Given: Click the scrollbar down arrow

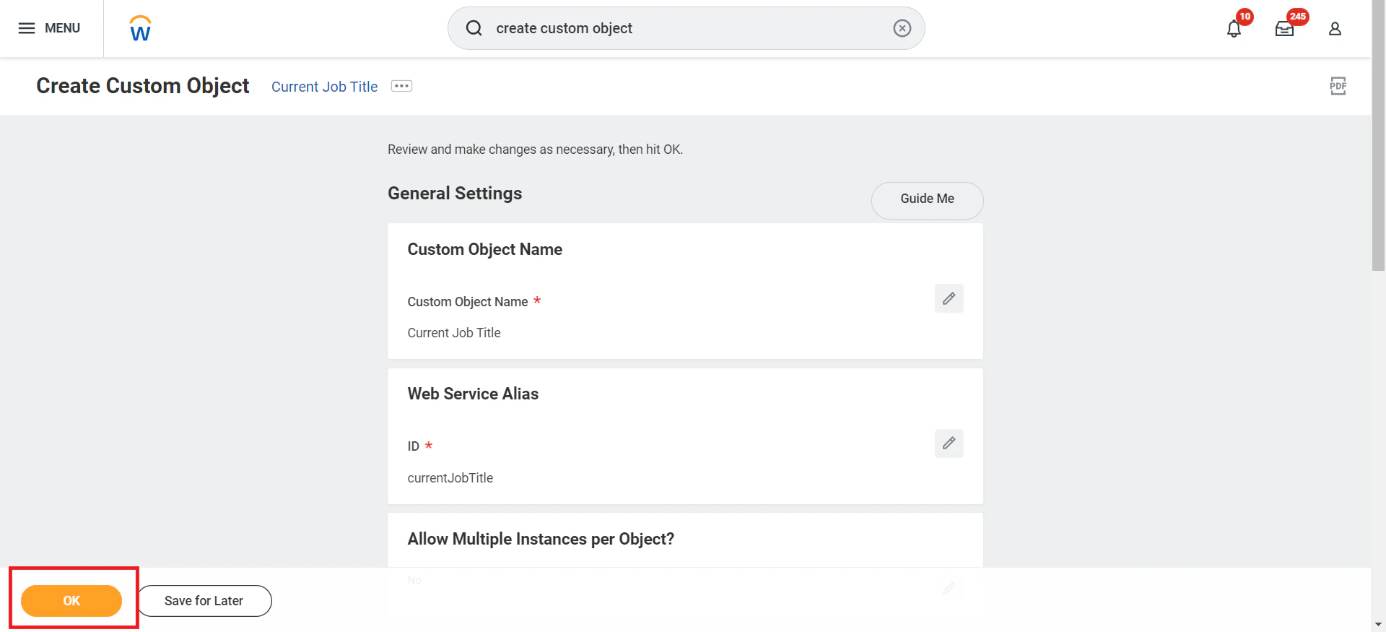Looking at the screenshot, I should click(x=1378, y=624).
